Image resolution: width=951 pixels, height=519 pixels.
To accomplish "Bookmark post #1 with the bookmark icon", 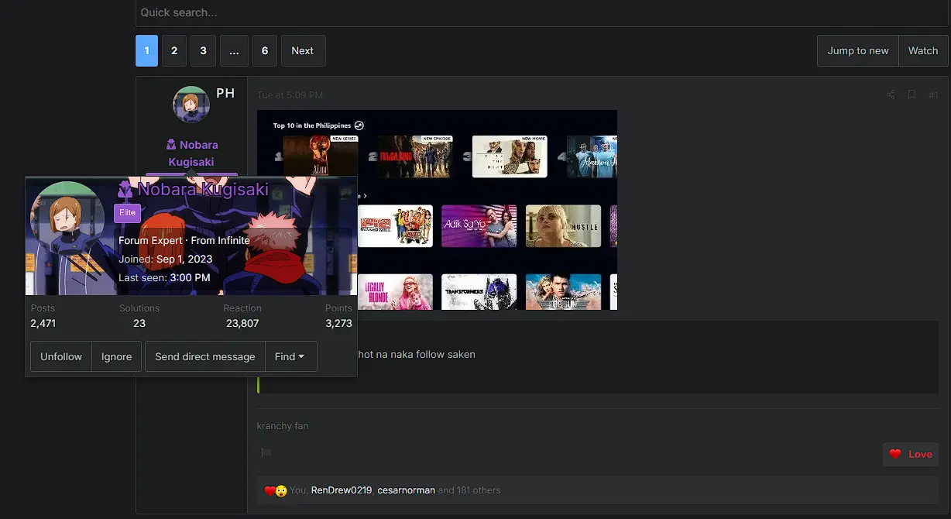I will tap(912, 95).
